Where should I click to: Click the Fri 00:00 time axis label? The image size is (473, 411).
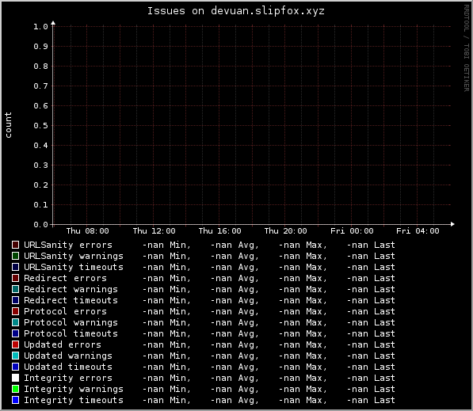coord(352,231)
